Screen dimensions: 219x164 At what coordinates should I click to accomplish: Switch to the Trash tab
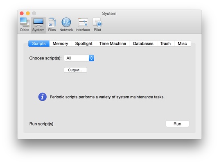click(165, 43)
